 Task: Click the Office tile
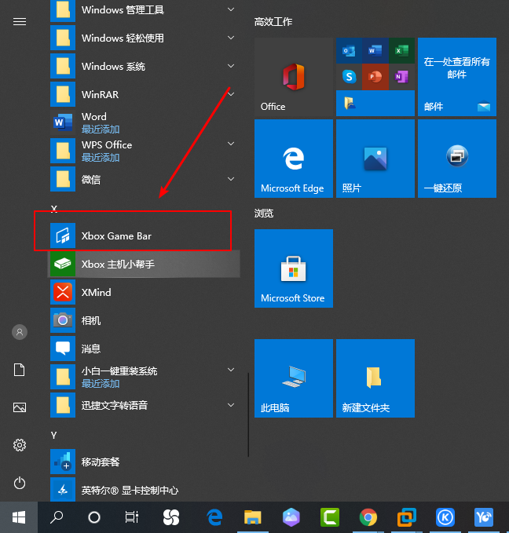pyautogui.click(x=294, y=77)
